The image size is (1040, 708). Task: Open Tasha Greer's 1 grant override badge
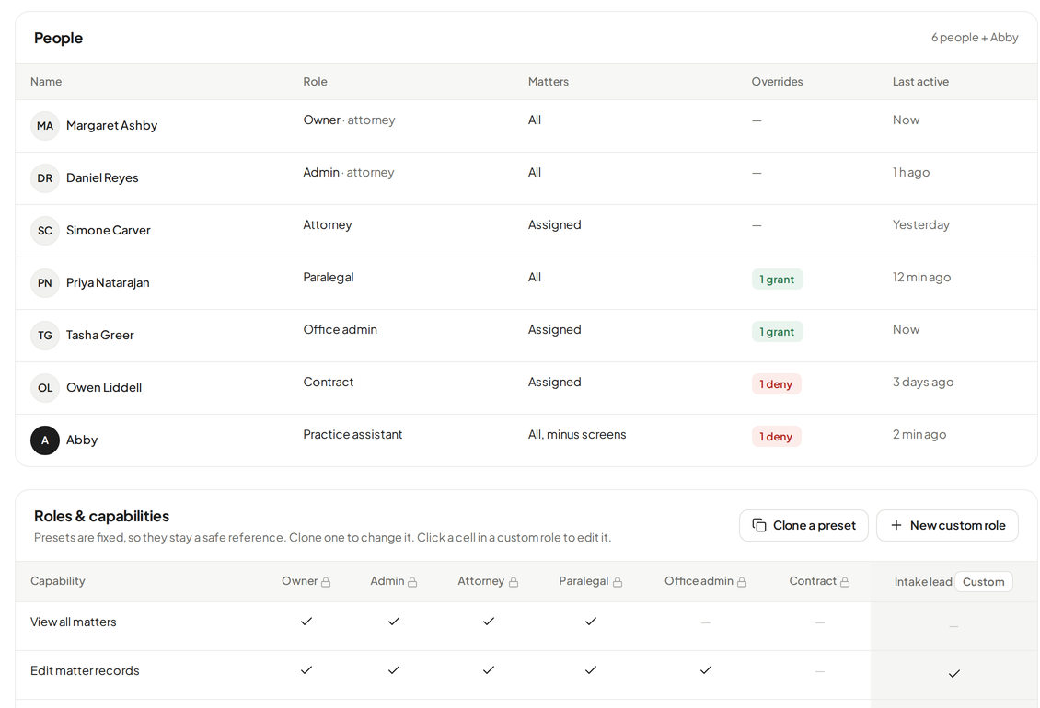click(x=778, y=331)
